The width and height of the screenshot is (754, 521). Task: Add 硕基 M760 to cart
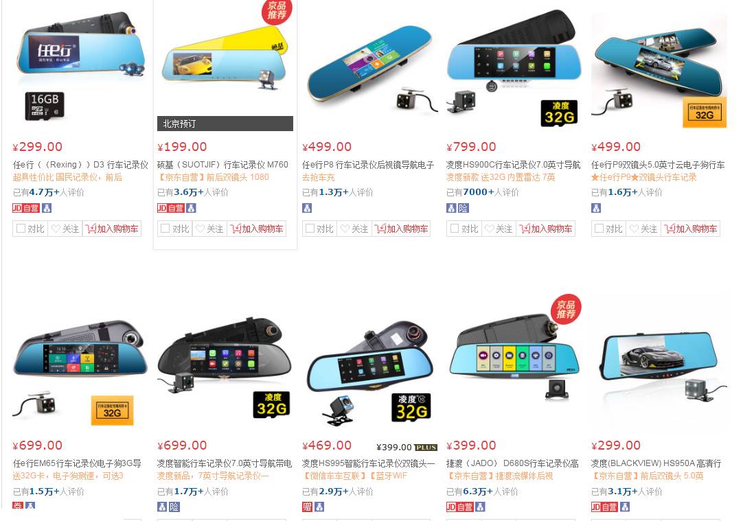[257, 229]
